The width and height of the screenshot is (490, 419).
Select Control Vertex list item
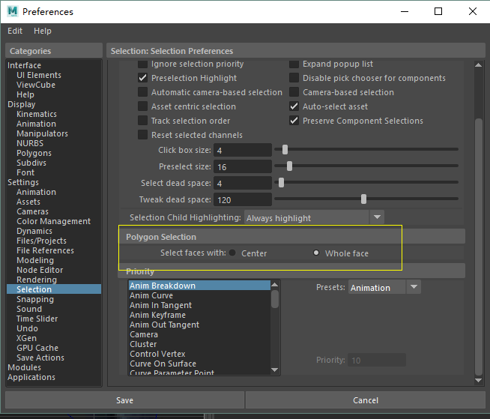pos(199,354)
